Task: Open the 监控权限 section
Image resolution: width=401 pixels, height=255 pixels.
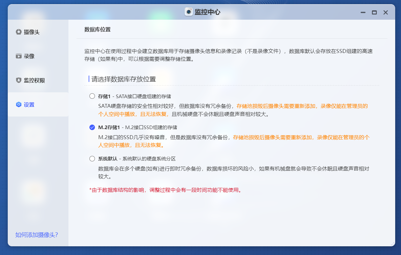Action: [38, 80]
